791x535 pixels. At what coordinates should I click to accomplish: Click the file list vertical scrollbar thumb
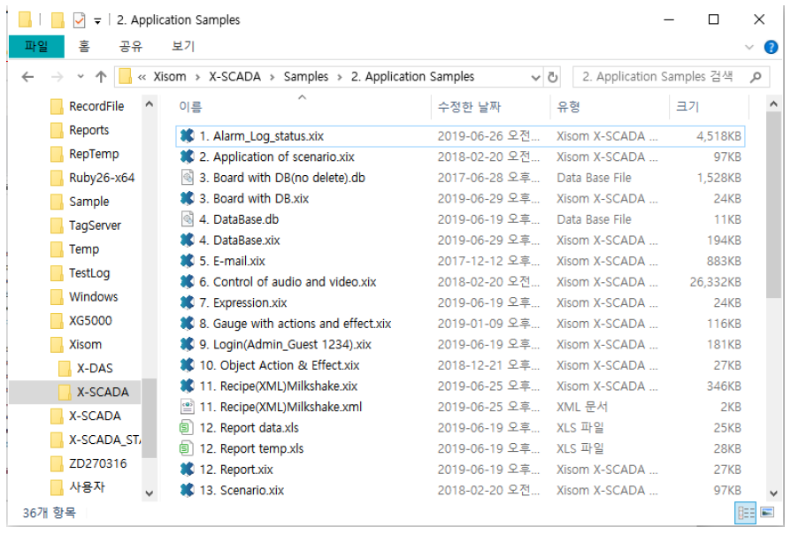pos(773,205)
